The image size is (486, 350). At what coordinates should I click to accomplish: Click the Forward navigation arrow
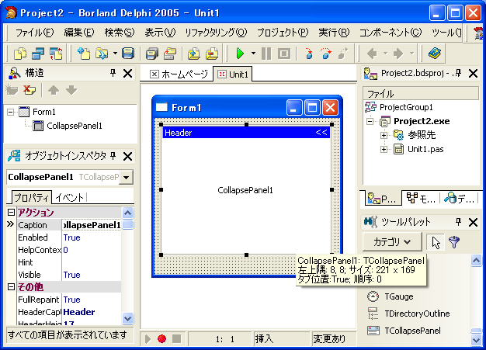tap(398, 54)
